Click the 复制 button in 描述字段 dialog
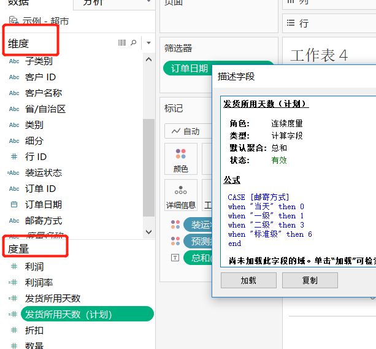 310,280
